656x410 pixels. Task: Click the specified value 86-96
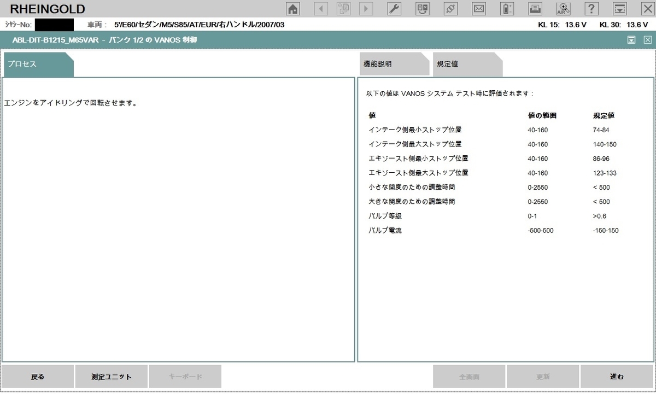[x=601, y=159]
